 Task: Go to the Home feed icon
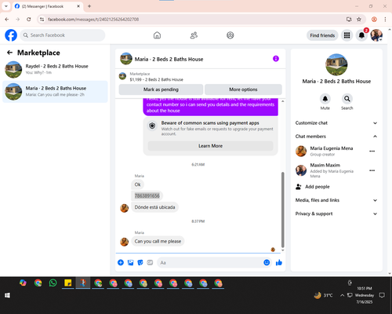tap(157, 35)
